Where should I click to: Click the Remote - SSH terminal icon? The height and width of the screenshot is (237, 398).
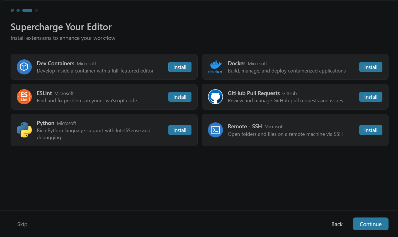215,130
